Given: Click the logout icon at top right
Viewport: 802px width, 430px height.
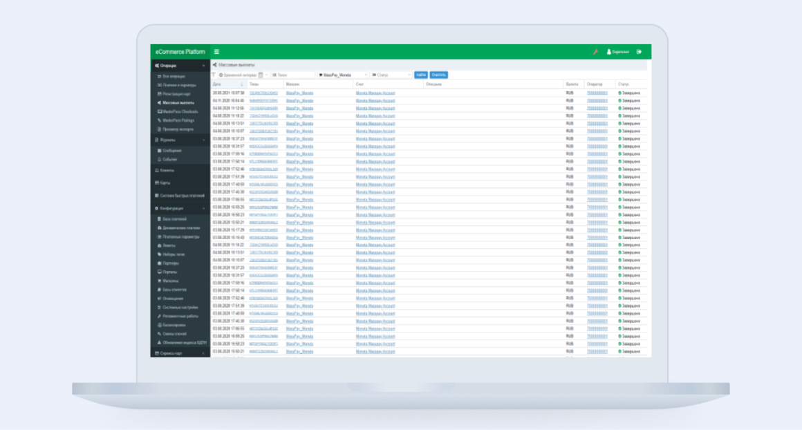Looking at the screenshot, I should tap(640, 52).
